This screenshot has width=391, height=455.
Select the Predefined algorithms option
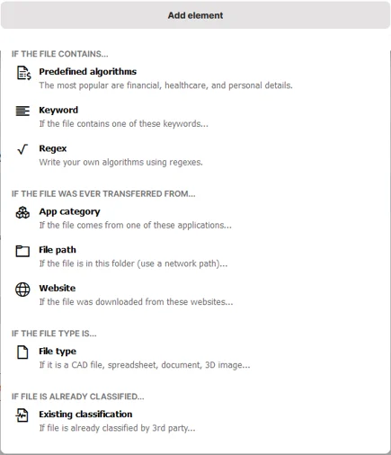[x=88, y=72]
